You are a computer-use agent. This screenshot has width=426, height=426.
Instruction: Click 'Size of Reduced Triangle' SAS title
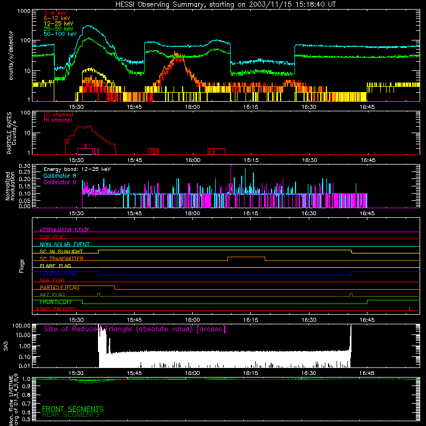[x=135, y=329]
